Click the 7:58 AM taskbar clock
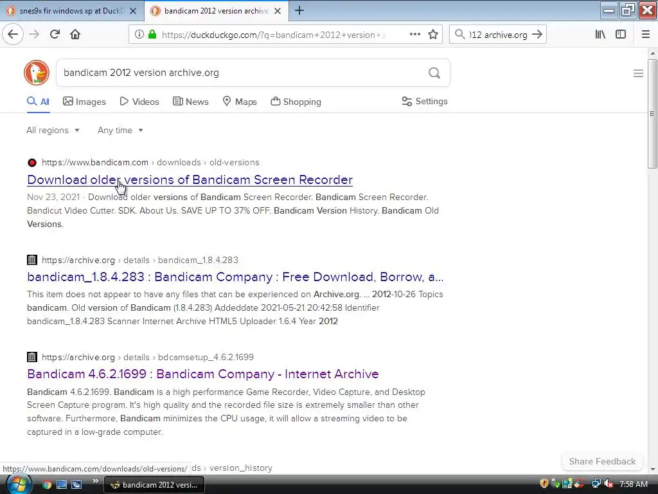This screenshot has height=494, width=658. tap(634, 484)
